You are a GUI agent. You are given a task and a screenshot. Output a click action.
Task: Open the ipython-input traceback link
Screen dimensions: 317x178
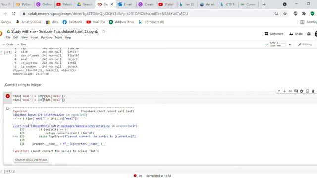coord(39,115)
